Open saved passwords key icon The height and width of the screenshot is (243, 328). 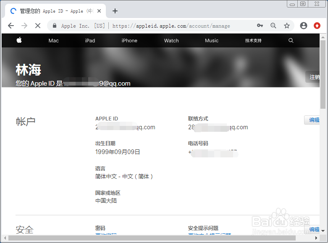260,26
